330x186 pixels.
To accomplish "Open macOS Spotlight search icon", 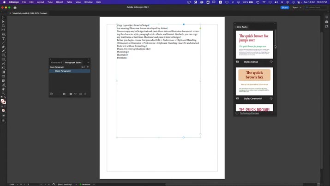I will (x=282, y=2).
